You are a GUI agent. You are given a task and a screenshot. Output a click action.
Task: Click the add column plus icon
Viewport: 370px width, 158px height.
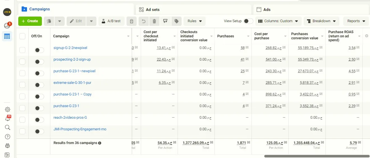pos(366,36)
